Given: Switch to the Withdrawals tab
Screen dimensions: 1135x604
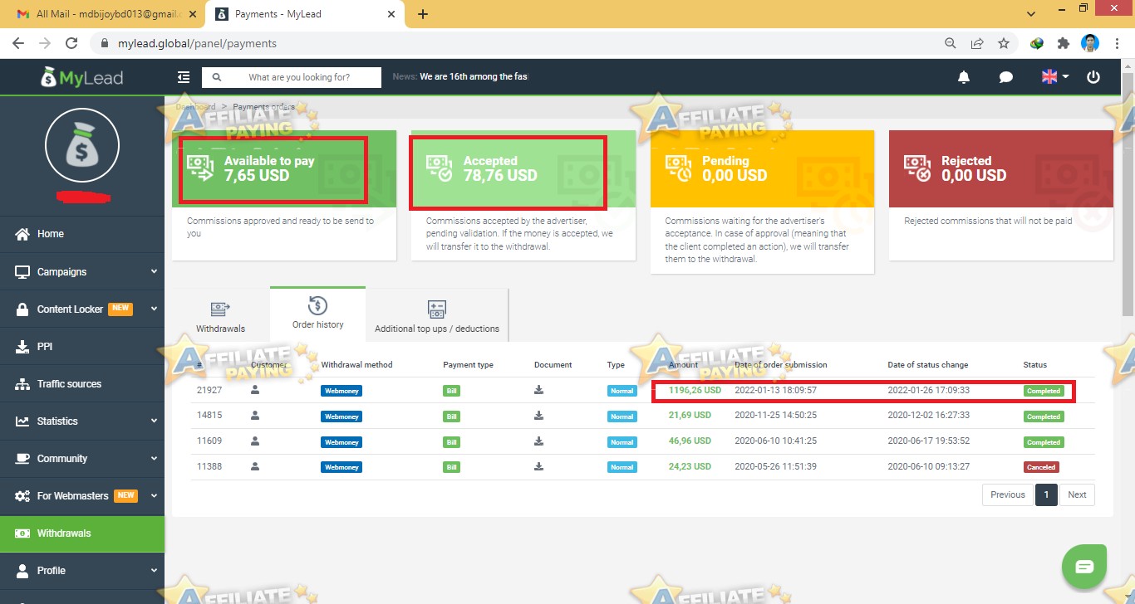Looking at the screenshot, I should (x=221, y=314).
